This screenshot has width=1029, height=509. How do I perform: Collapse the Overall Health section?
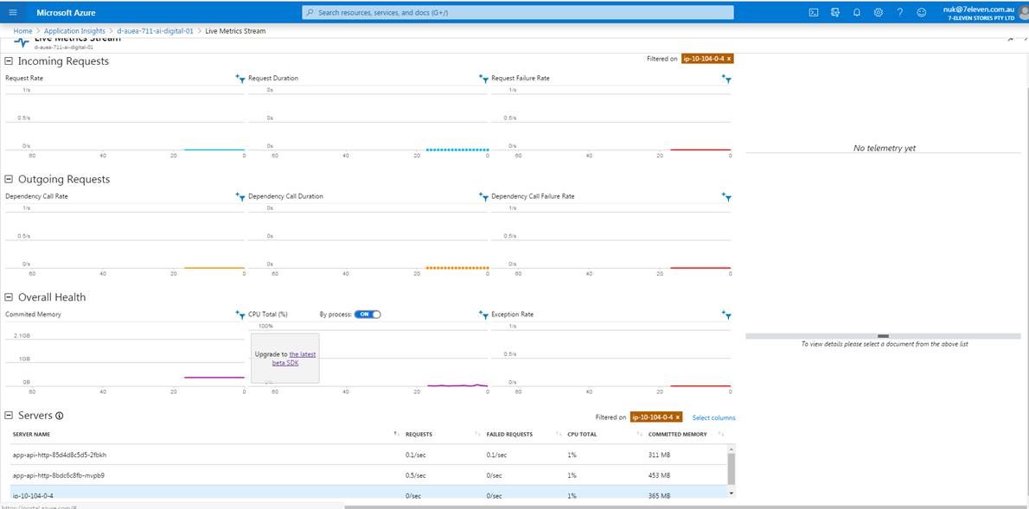[8, 296]
